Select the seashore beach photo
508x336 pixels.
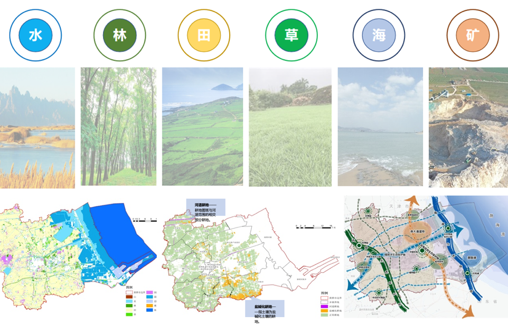pyautogui.click(x=380, y=126)
